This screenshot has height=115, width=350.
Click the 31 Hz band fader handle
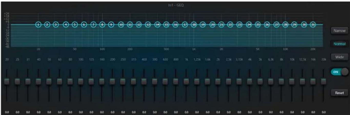28,82
